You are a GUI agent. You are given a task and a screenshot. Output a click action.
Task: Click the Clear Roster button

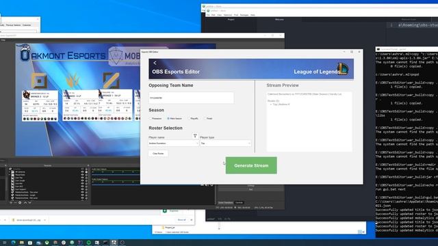(x=158, y=153)
